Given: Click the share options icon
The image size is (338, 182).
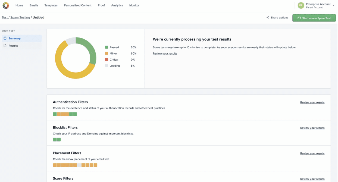Looking at the screenshot, I should [268, 18].
